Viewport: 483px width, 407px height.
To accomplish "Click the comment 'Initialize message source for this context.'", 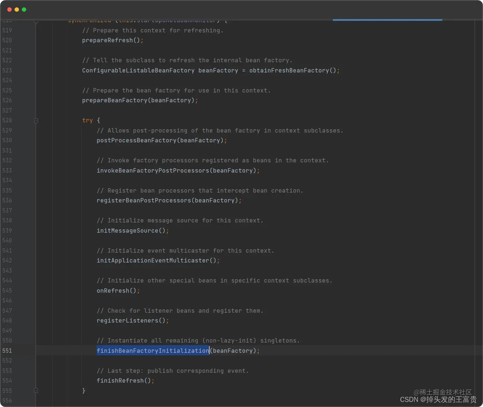I will pyautogui.click(x=180, y=221).
